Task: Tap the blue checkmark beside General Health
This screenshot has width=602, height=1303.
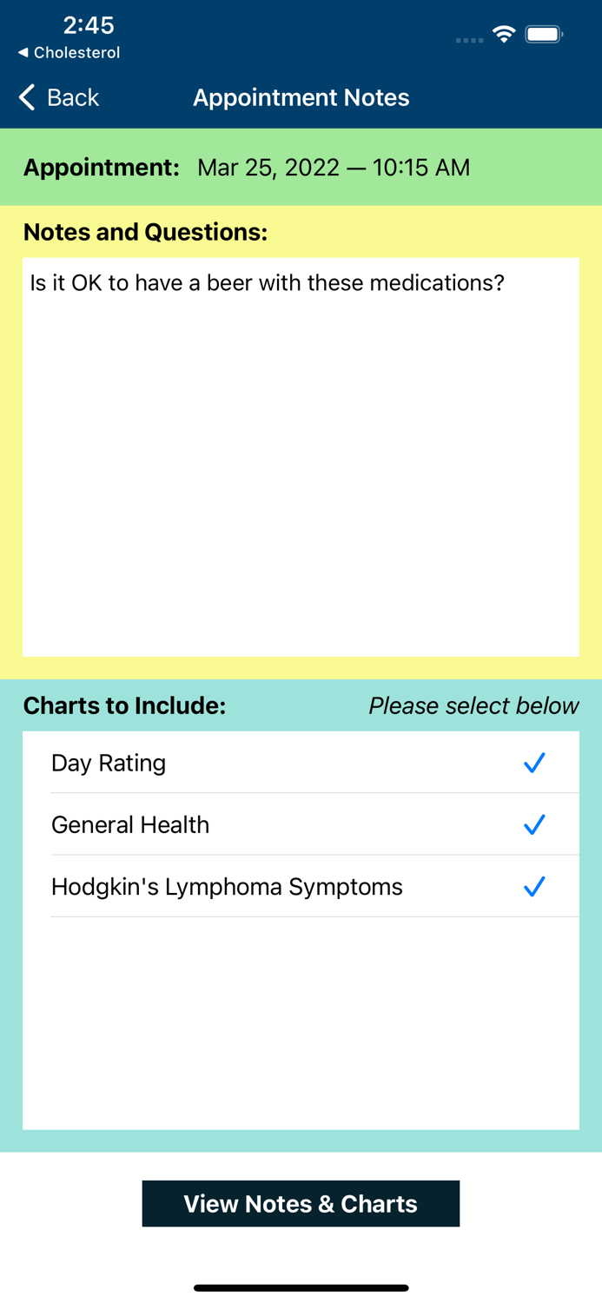Action: click(x=534, y=824)
